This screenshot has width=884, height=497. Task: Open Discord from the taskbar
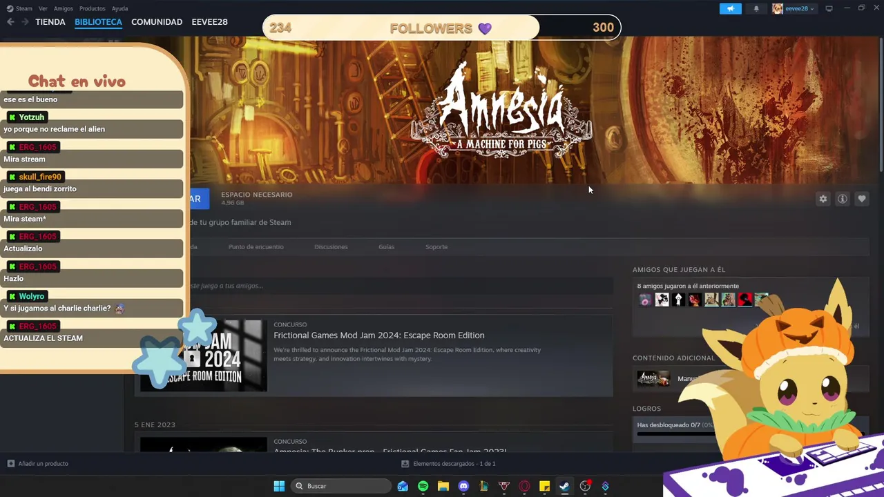tap(463, 486)
